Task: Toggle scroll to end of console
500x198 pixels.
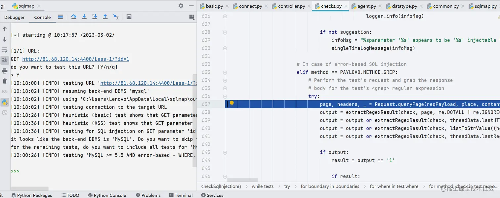Action: point(5,60)
